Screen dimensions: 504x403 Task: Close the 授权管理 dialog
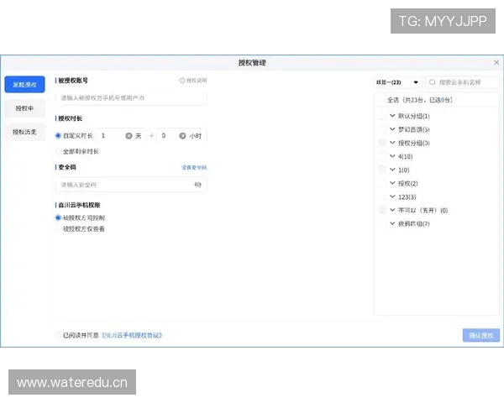(x=496, y=63)
